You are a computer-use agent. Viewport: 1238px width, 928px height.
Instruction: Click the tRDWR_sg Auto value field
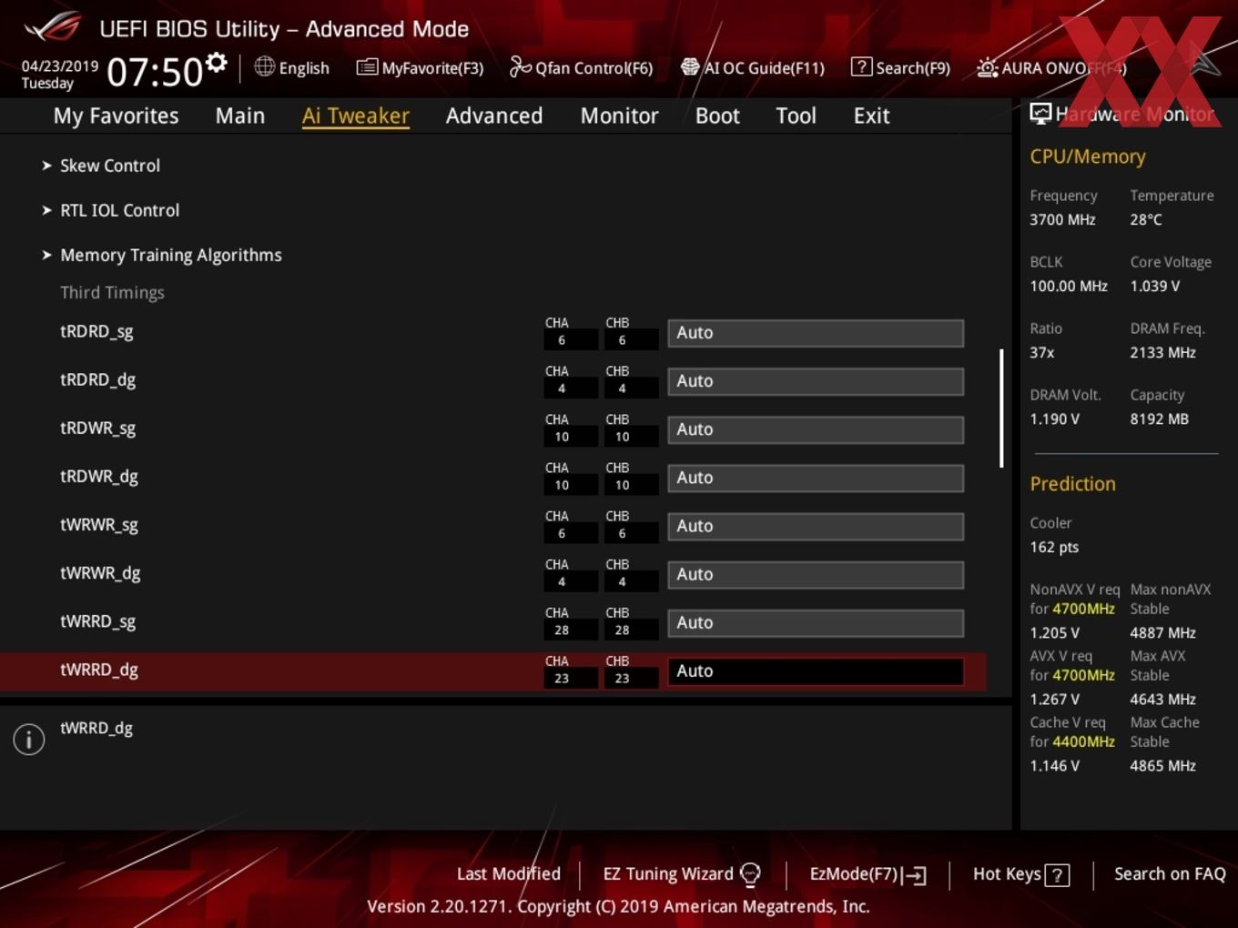pyautogui.click(x=816, y=429)
